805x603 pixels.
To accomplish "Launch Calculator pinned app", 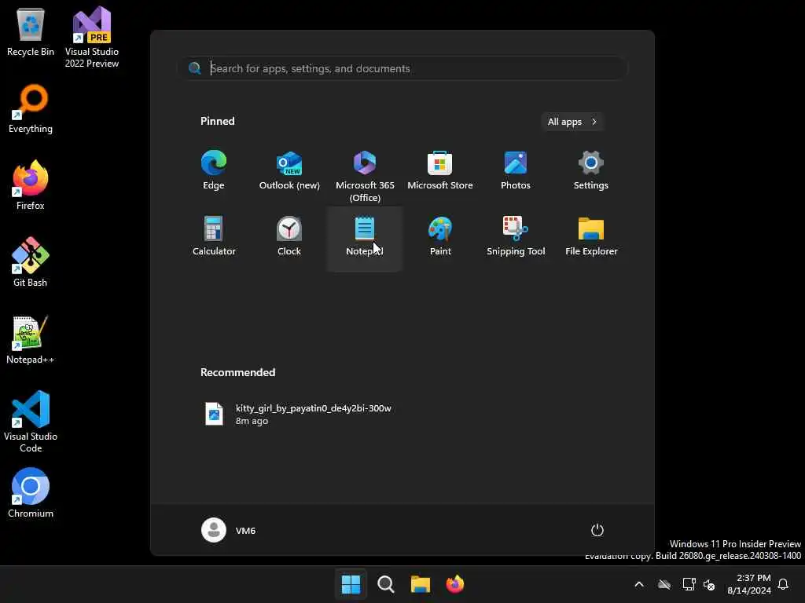I will tap(214, 236).
